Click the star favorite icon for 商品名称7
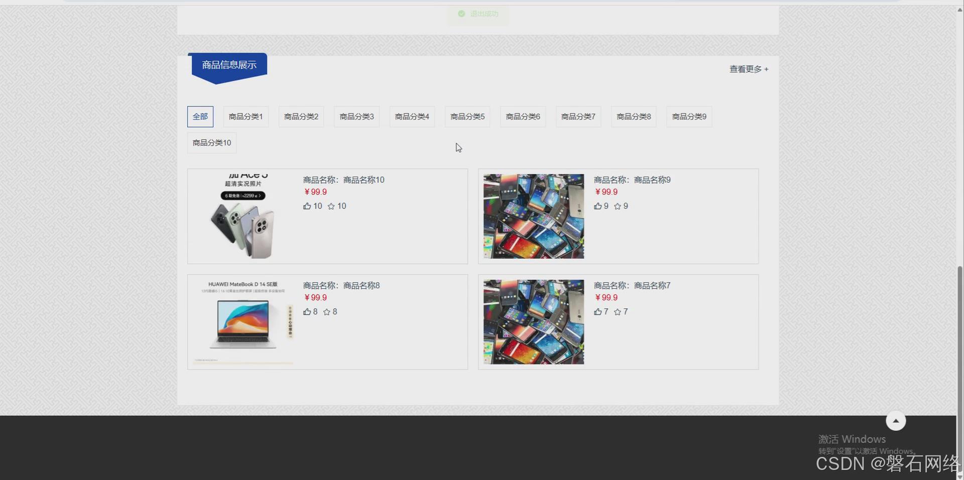The height and width of the screenshot is (480, 964). (618, 312)
